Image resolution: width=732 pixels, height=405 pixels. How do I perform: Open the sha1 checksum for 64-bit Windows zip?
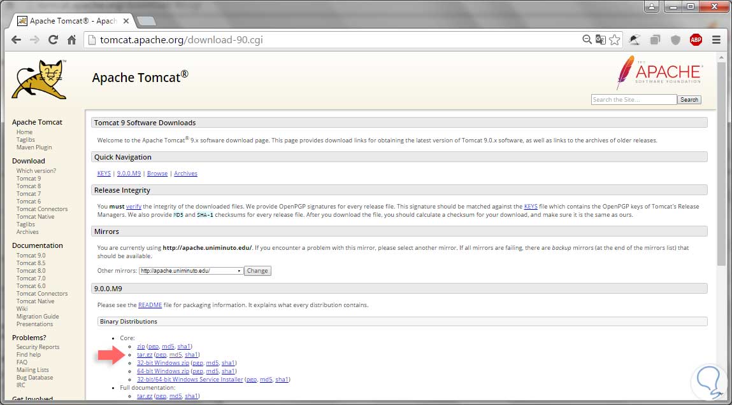coord(228,371)
